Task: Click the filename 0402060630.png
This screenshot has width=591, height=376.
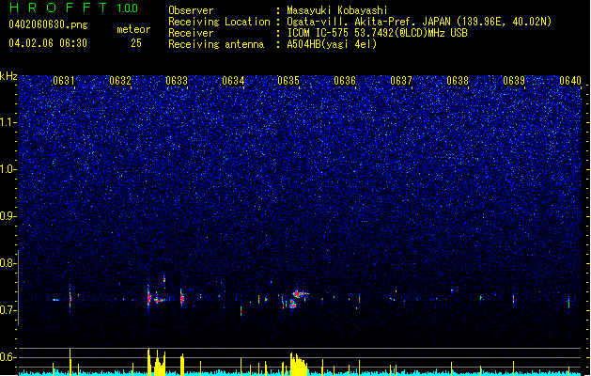Action: click(x=48, y=24)
